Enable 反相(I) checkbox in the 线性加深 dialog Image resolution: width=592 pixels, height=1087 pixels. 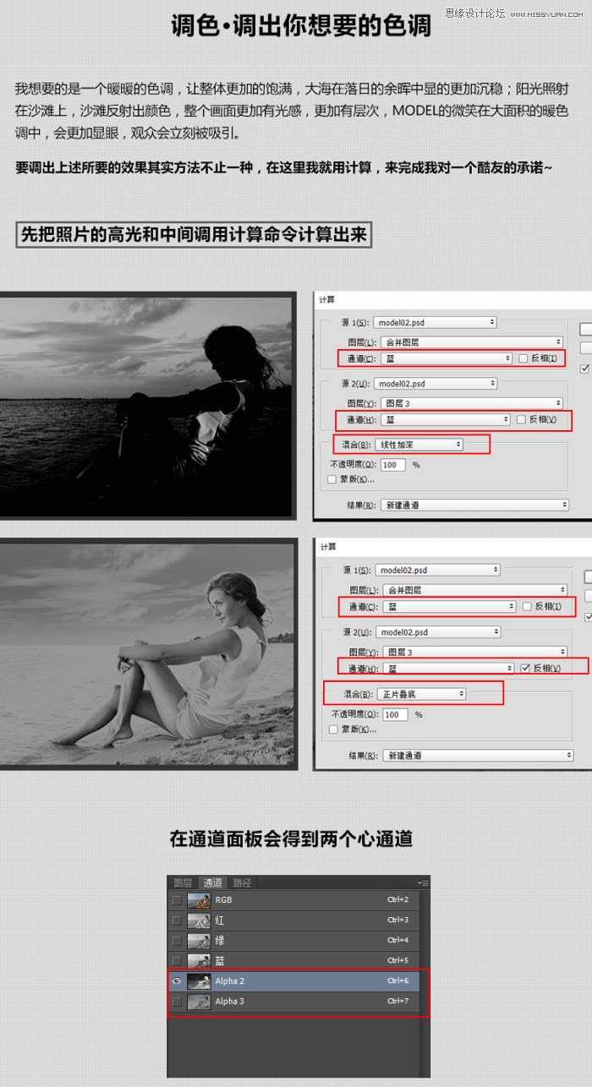coord(522,358)
